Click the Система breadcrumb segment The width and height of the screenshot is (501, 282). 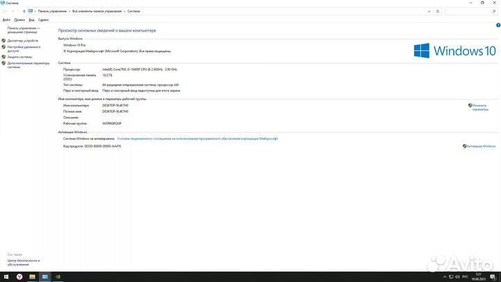[134, 11]
